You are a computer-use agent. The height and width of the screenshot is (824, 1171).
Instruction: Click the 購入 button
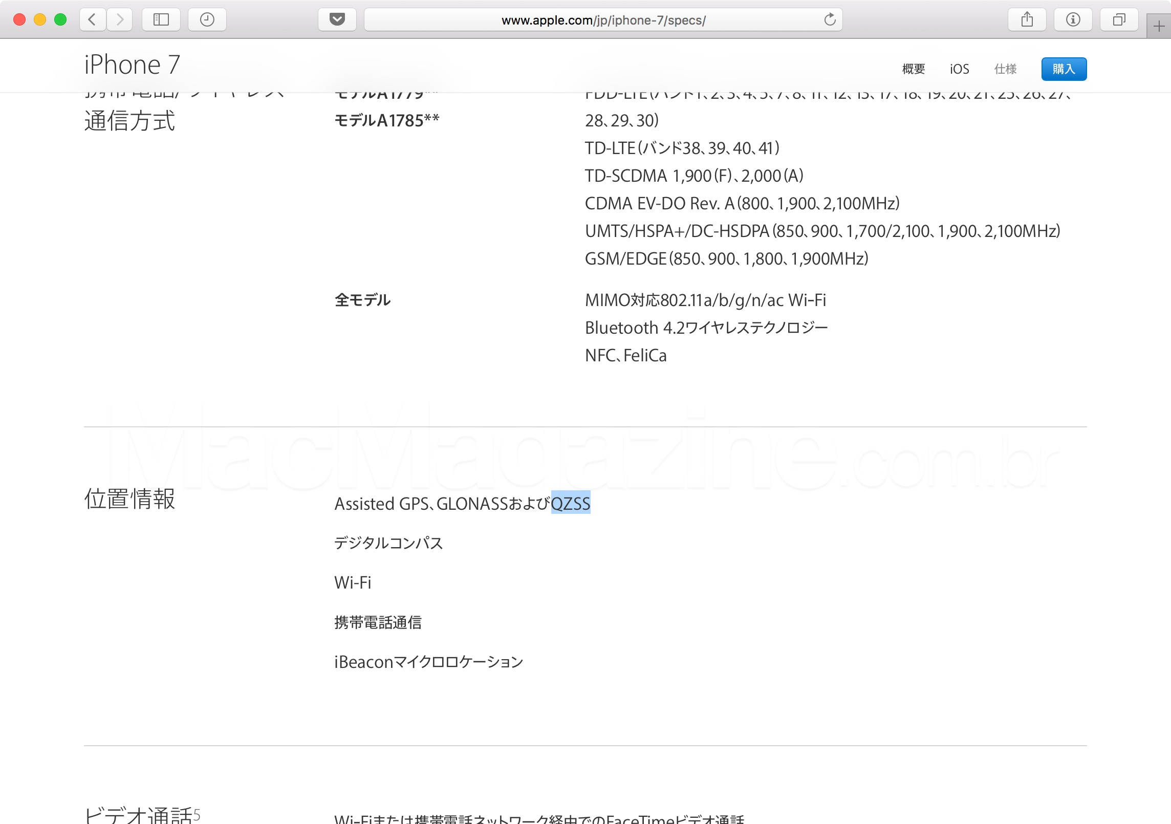tap(1063, 70)
